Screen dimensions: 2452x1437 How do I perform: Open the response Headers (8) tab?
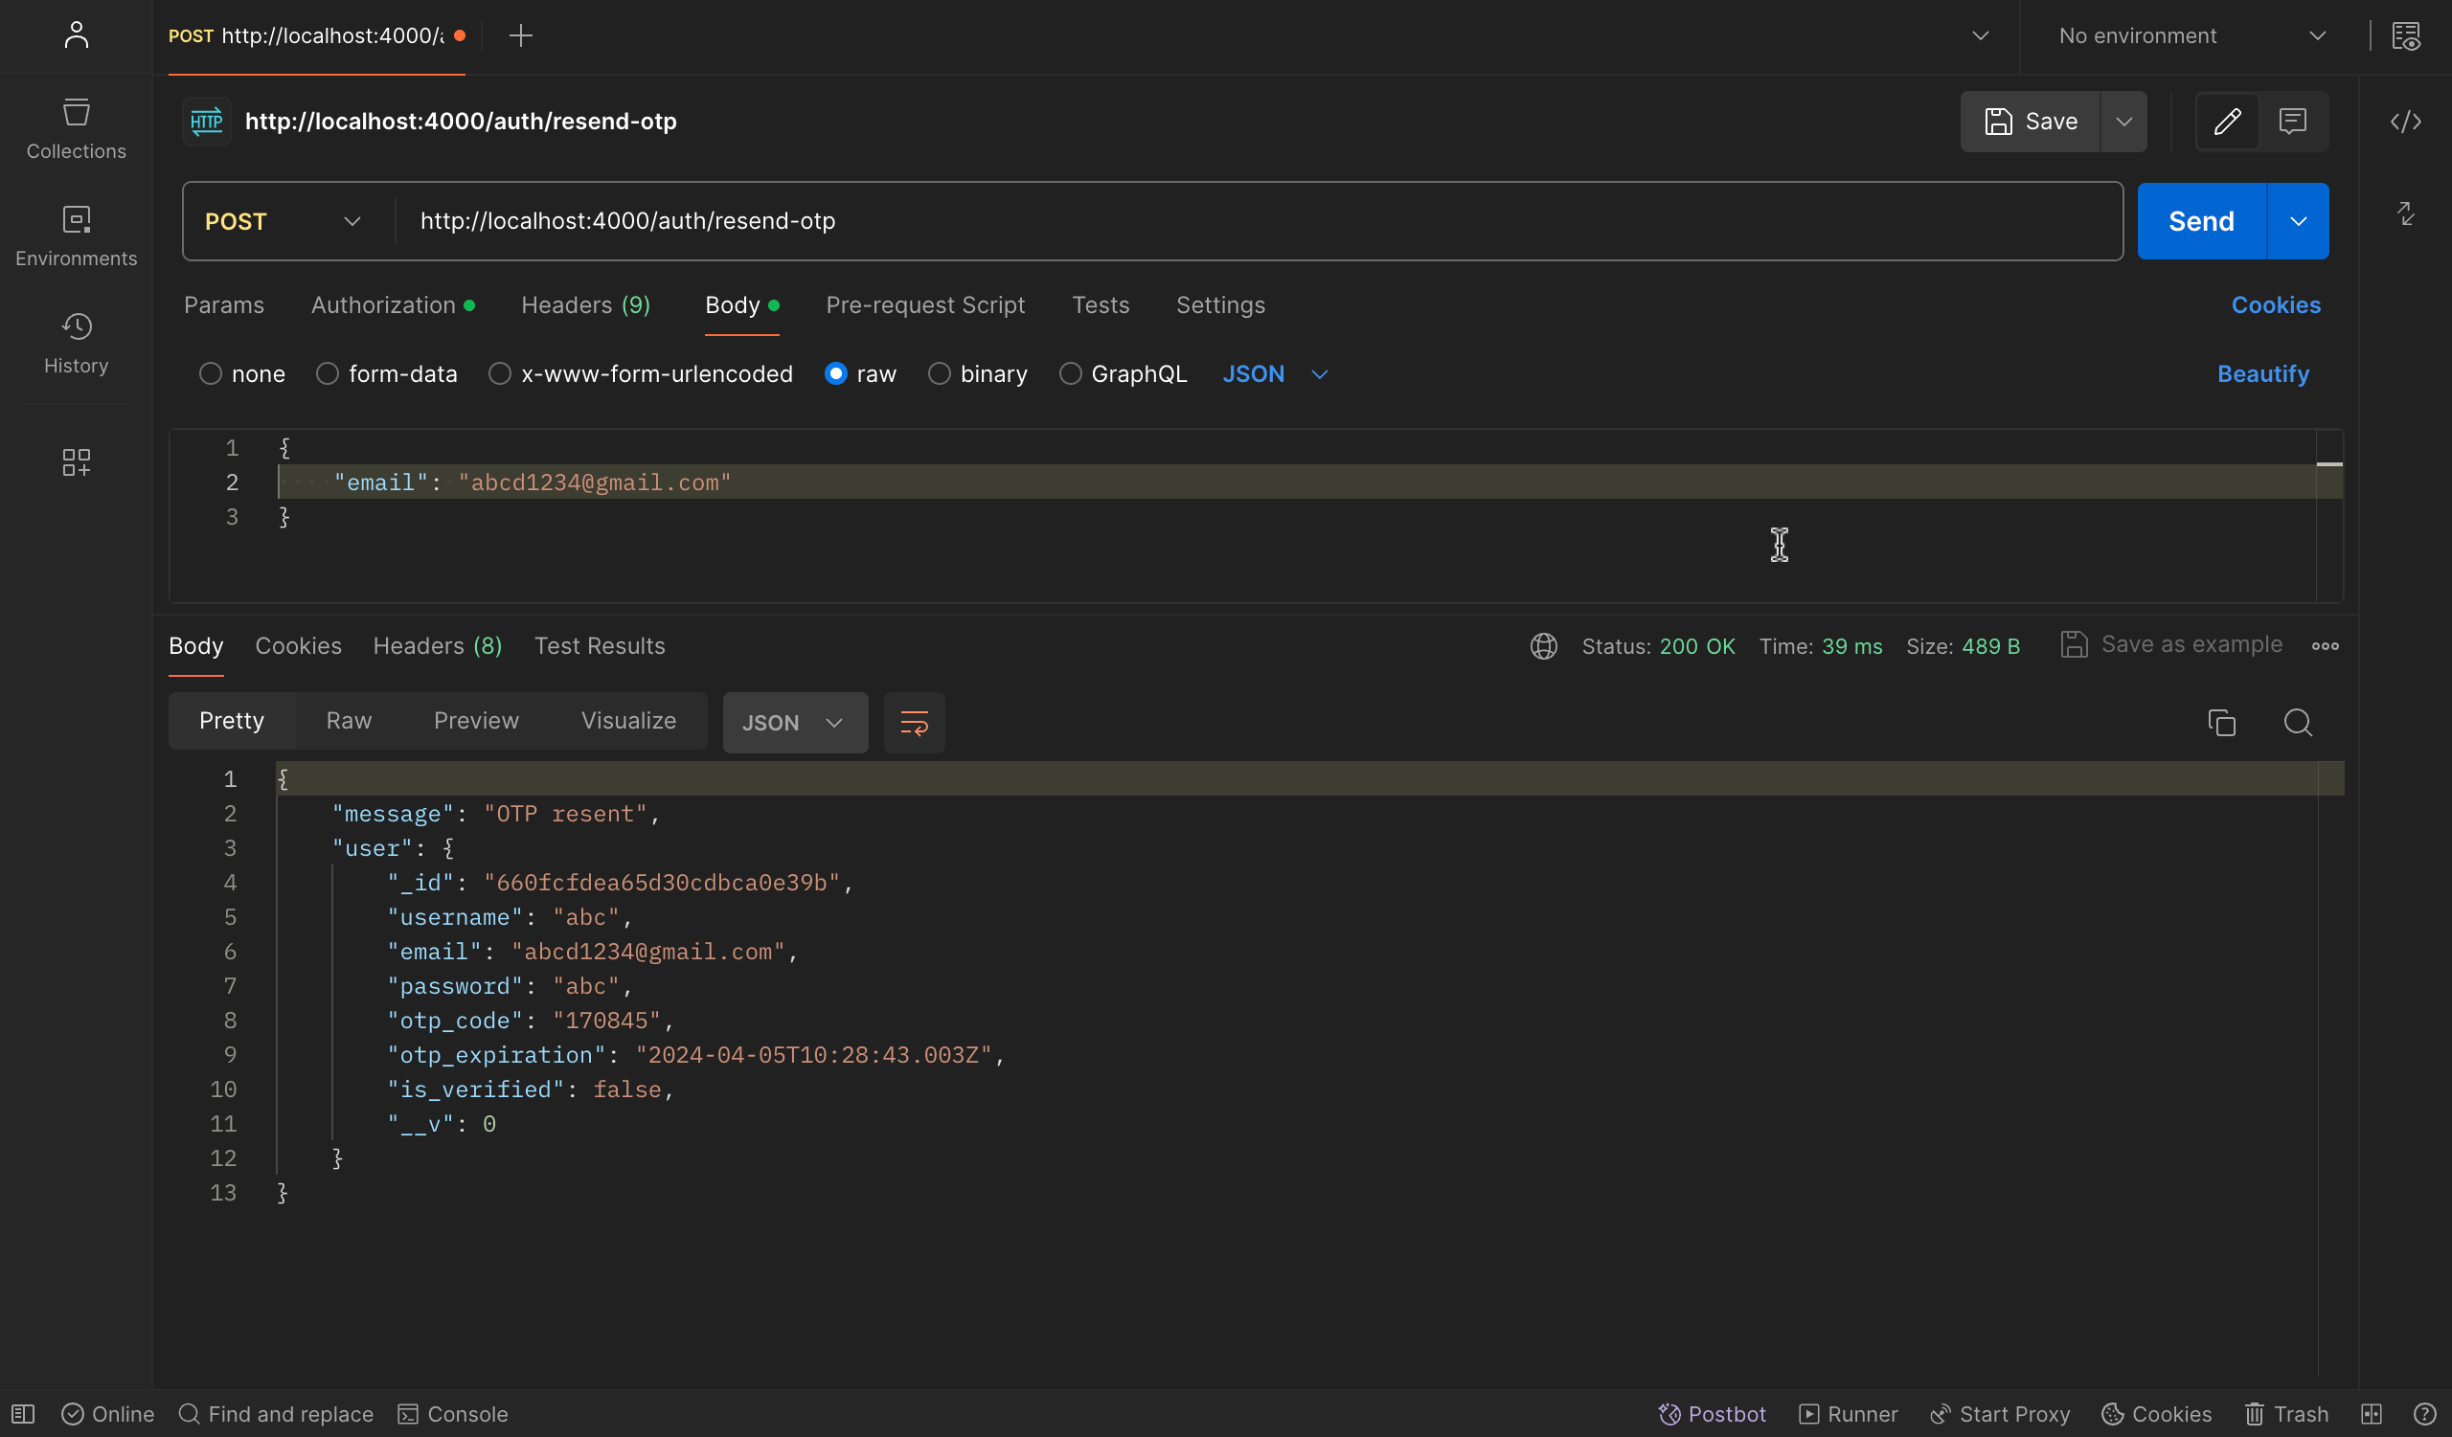coord(437,645)
